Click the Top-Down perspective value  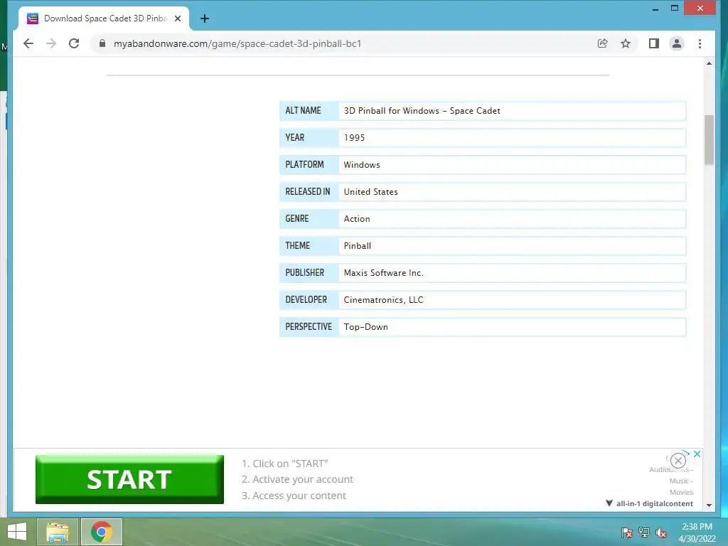pos(366,327)
